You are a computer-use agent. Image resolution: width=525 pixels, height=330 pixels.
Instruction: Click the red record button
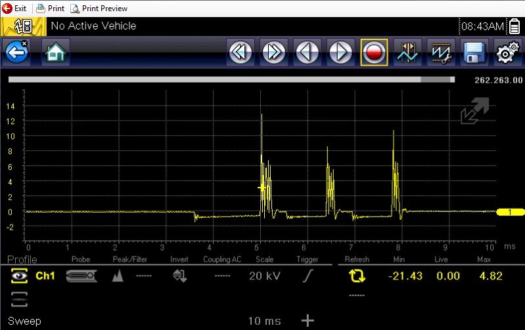(x=374, y=52)
